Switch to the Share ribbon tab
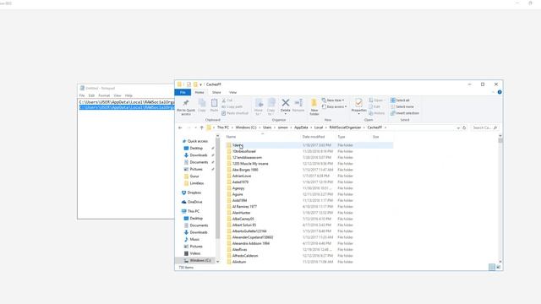Viewport: 541px width, 304px height. pyautogui.click(x=216, y=92)
